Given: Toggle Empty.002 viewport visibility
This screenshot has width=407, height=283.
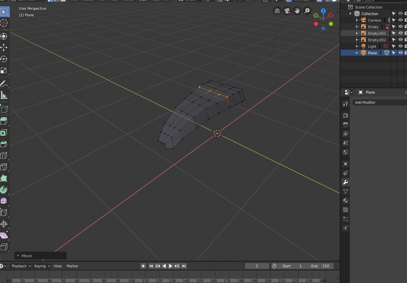Looking at the screenshot, I should (400, 40).
